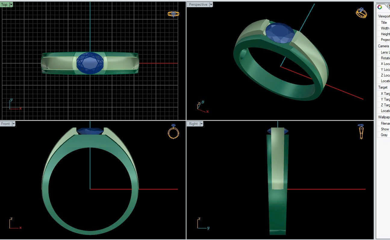This screenshot has height=240, width=390.
Task: Select the Front viewport title label
Action: point(5,124)
